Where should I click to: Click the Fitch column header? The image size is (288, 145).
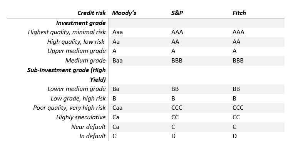[239, 13]
